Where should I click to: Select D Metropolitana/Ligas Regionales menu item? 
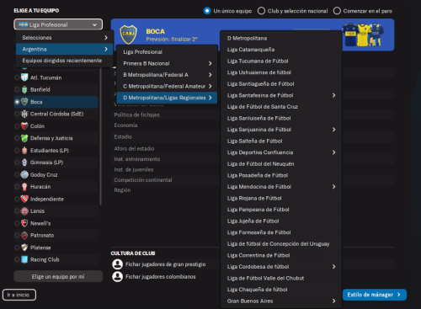click(x=167, y=98)
